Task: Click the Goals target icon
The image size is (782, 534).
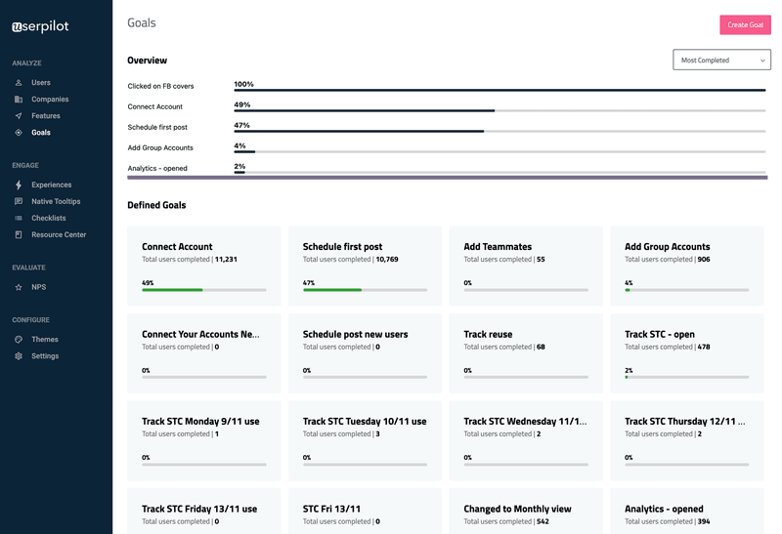Action: click(x=19, y=133)
